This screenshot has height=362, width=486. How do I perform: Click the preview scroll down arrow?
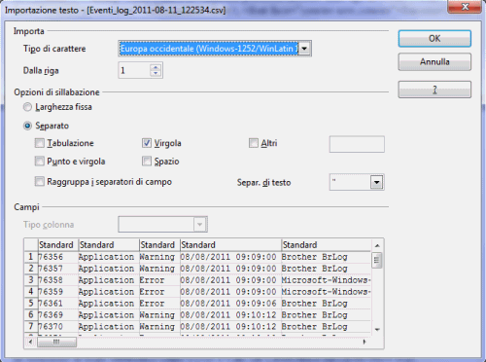click(x=377, y=329)
